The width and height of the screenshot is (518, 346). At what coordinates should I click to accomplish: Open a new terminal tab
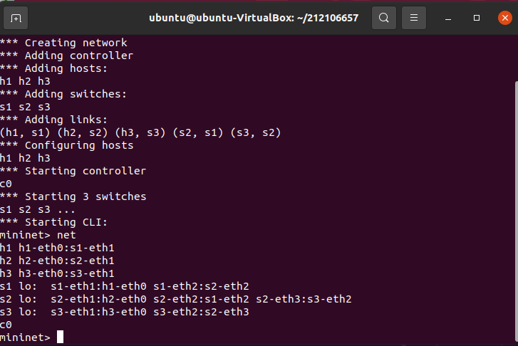[x=16, y=17]
